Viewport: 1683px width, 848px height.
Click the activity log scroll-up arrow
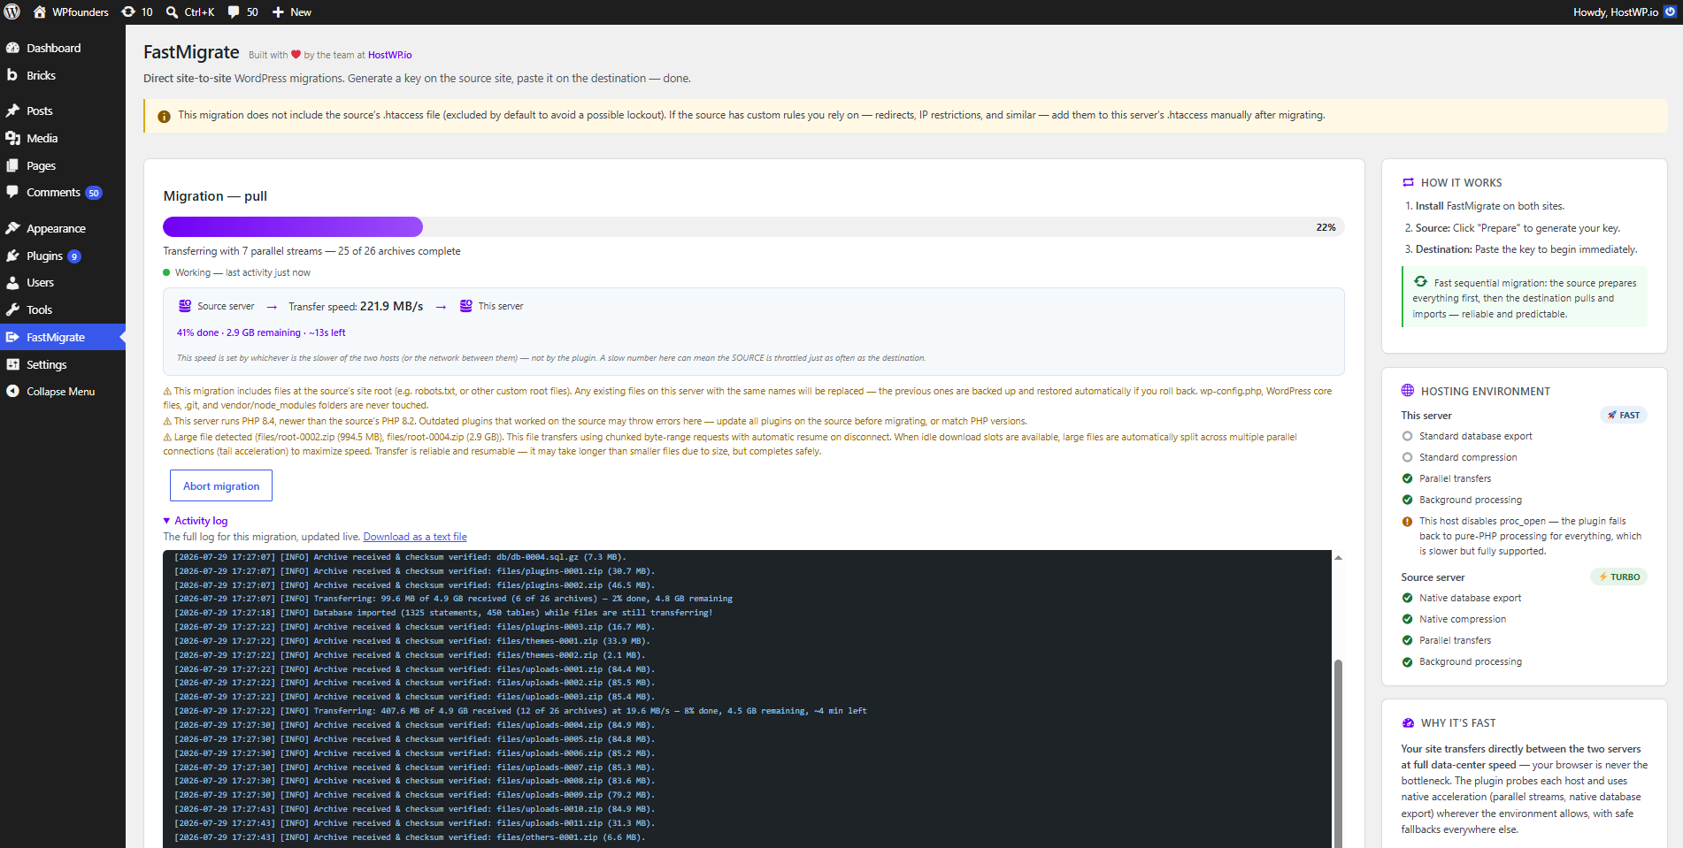coord(1338,557)
